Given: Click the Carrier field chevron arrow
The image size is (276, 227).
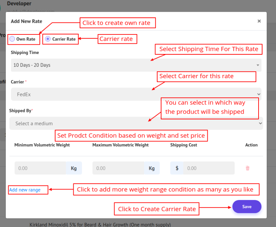Looking at the screenshot, I should coord(259,94).
